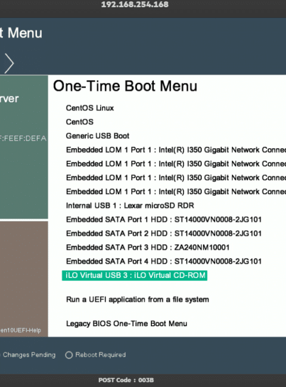
Task: Boot from iLO Virtual USB 3 CD-ROM
Action: (x=135, y=276)
